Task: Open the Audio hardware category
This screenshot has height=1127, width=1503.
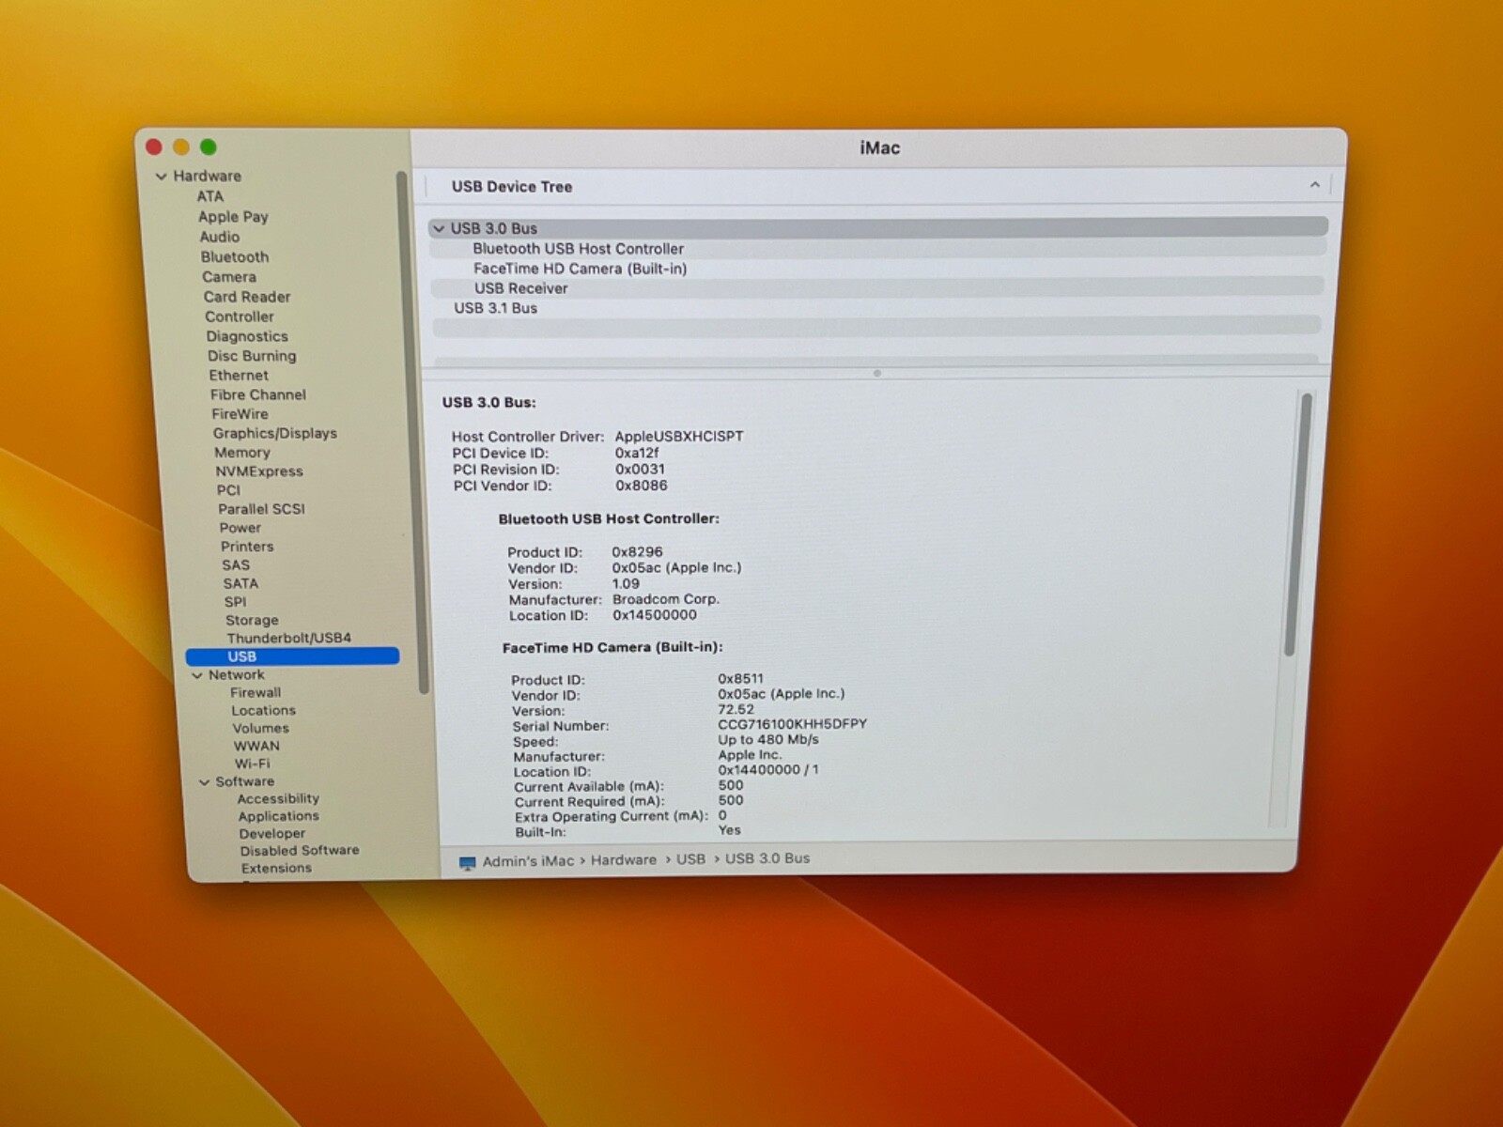Action: (x=219, y=237)
